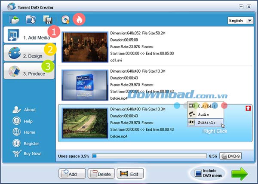Click the burn flame icon

coord(79,19)
